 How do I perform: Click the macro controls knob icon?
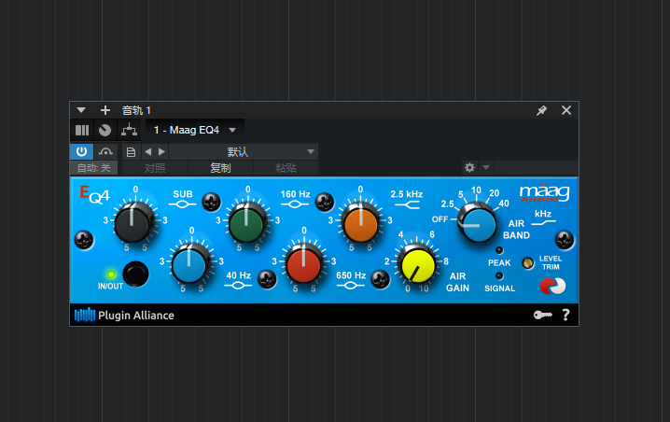tap(105, 130)
